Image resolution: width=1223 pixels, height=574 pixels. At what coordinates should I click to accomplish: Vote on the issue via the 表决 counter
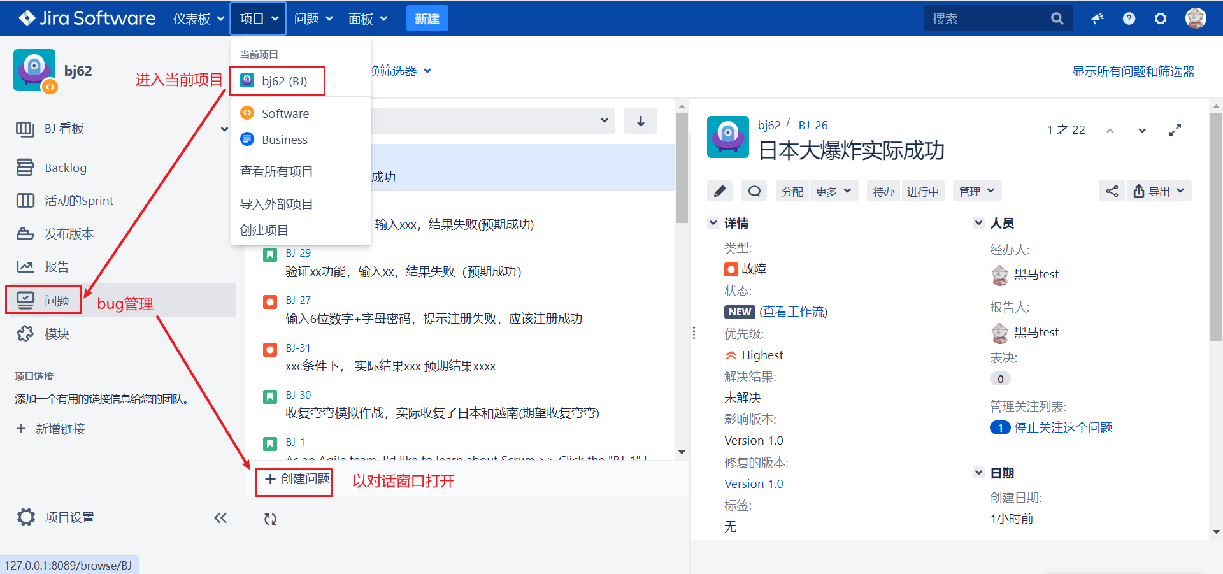coord(1000,378)
